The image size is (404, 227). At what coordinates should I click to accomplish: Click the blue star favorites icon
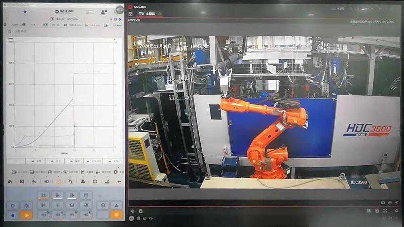coord(25,12)
